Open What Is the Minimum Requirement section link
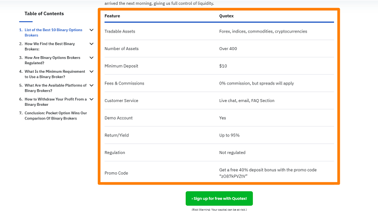 coord(55,74)
